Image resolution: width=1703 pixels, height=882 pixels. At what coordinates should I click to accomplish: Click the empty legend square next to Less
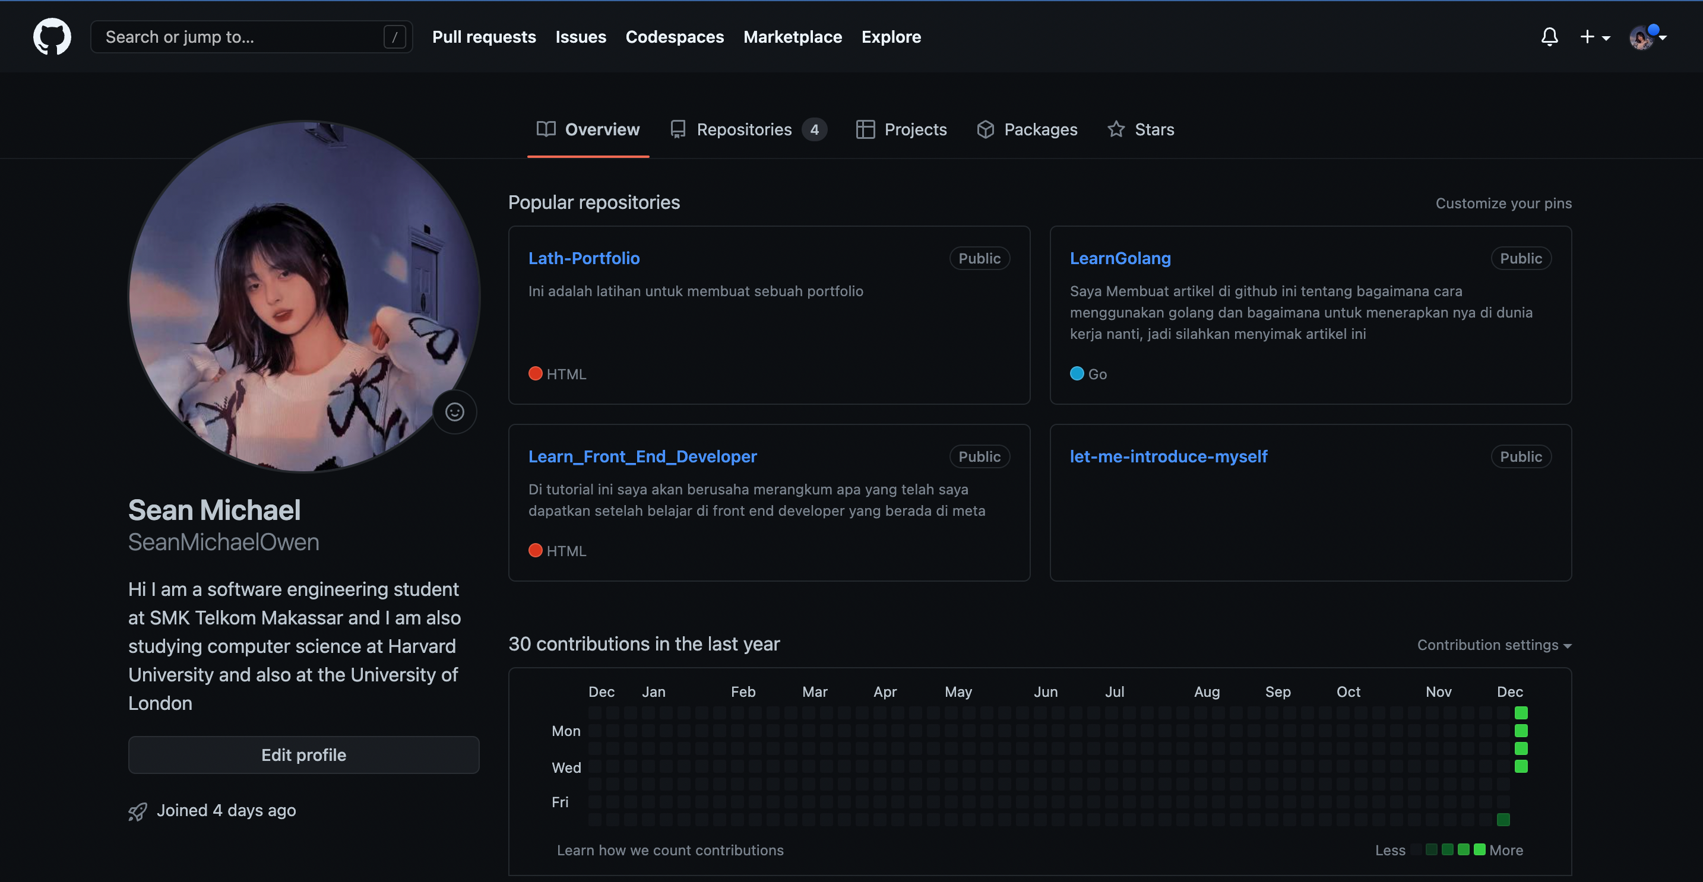[x=1416, y=849]
